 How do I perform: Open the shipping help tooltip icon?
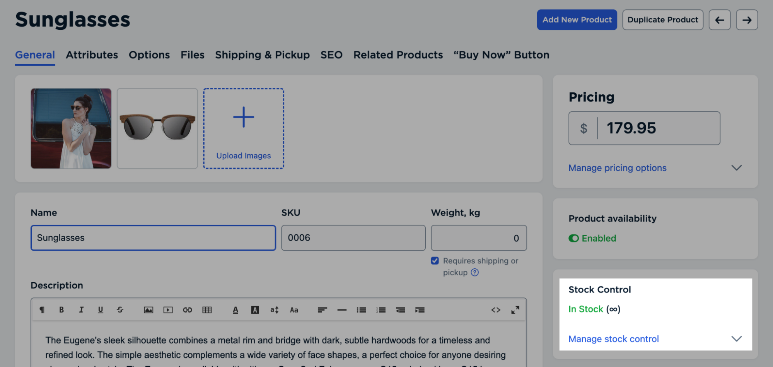click(x=475, y=273)
